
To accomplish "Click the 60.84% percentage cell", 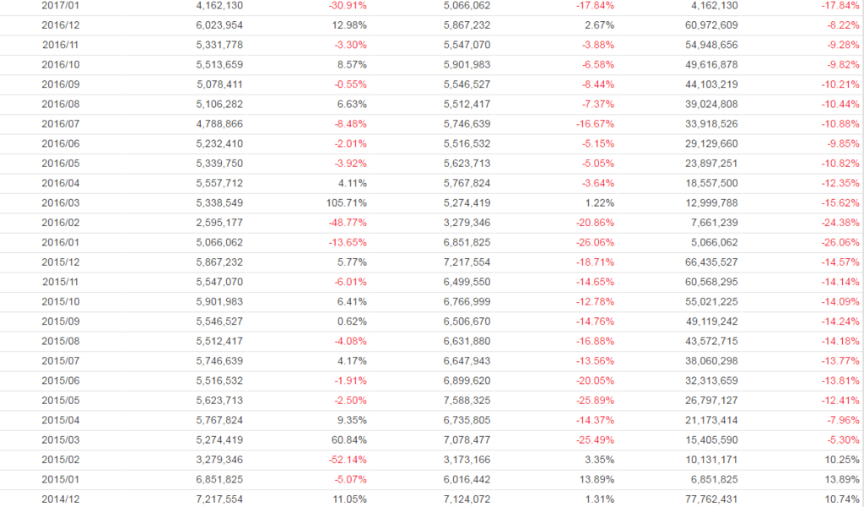I will (348, 440).
